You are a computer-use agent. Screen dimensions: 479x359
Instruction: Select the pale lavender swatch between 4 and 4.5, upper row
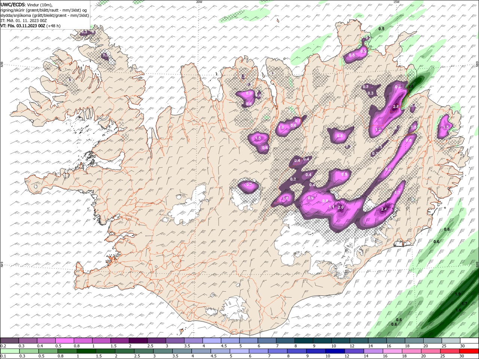pos(212,341)
